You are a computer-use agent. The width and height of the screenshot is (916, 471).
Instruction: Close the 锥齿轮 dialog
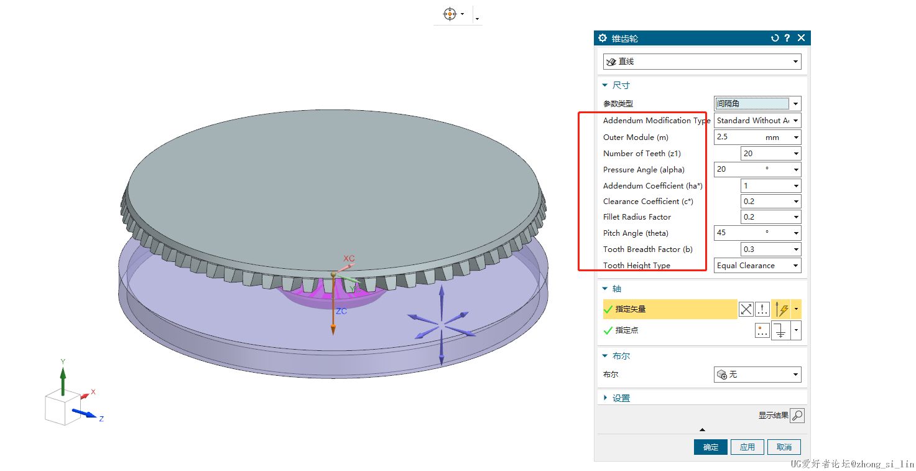801,38
